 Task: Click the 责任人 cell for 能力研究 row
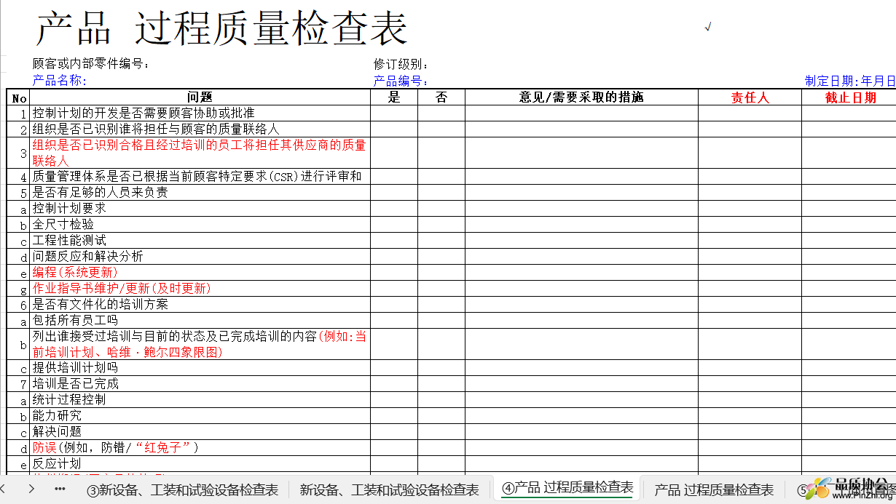pos(750,416)
